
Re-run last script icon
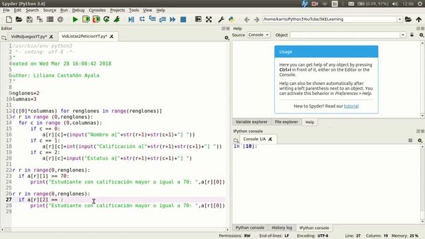106,19
